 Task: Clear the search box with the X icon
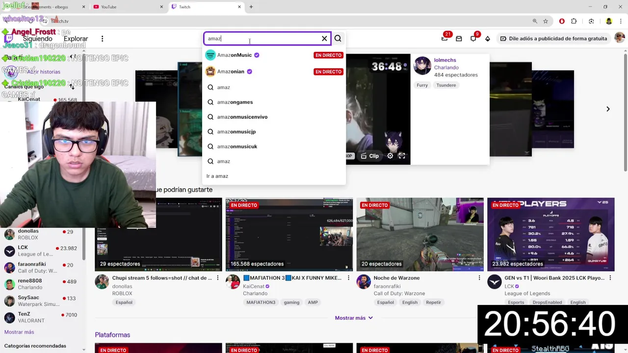pyautogui.click(x=324, y=38)
